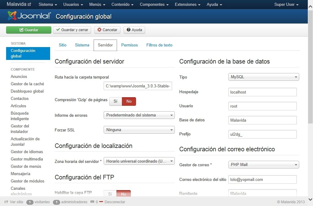Click the Ver sitio link in status bar
This screenshot has width=313, height=206.
14,202
